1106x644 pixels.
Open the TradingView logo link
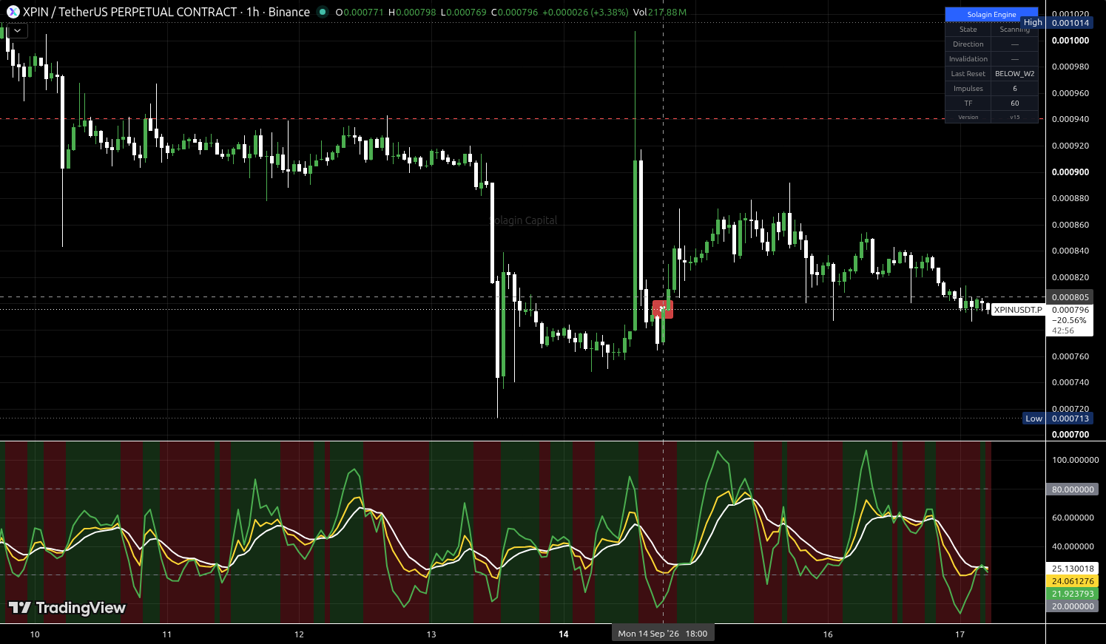[67, 608]
